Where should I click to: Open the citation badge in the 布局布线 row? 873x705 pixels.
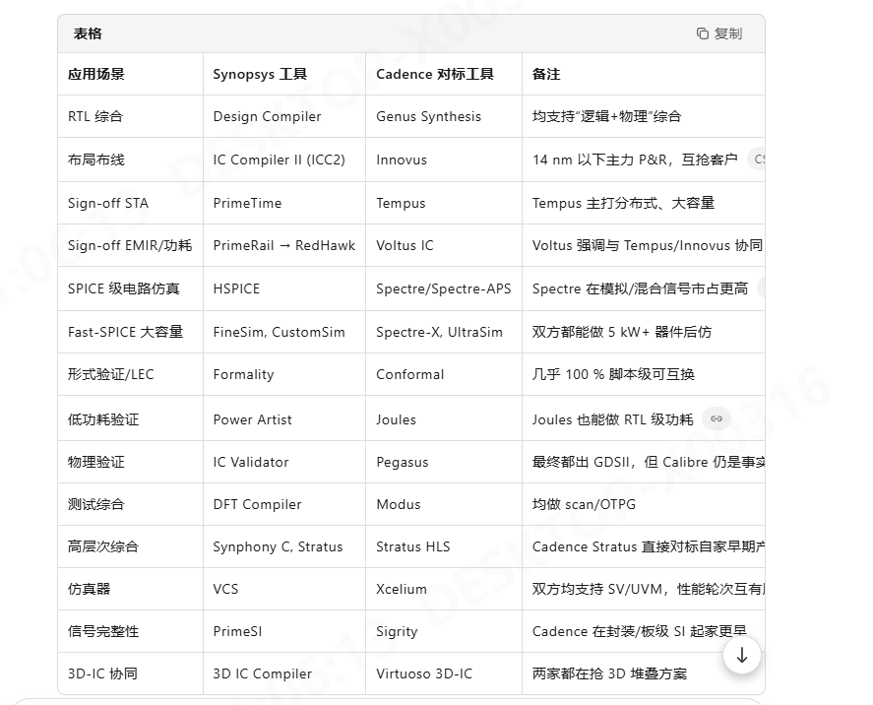tap(757, 160)
